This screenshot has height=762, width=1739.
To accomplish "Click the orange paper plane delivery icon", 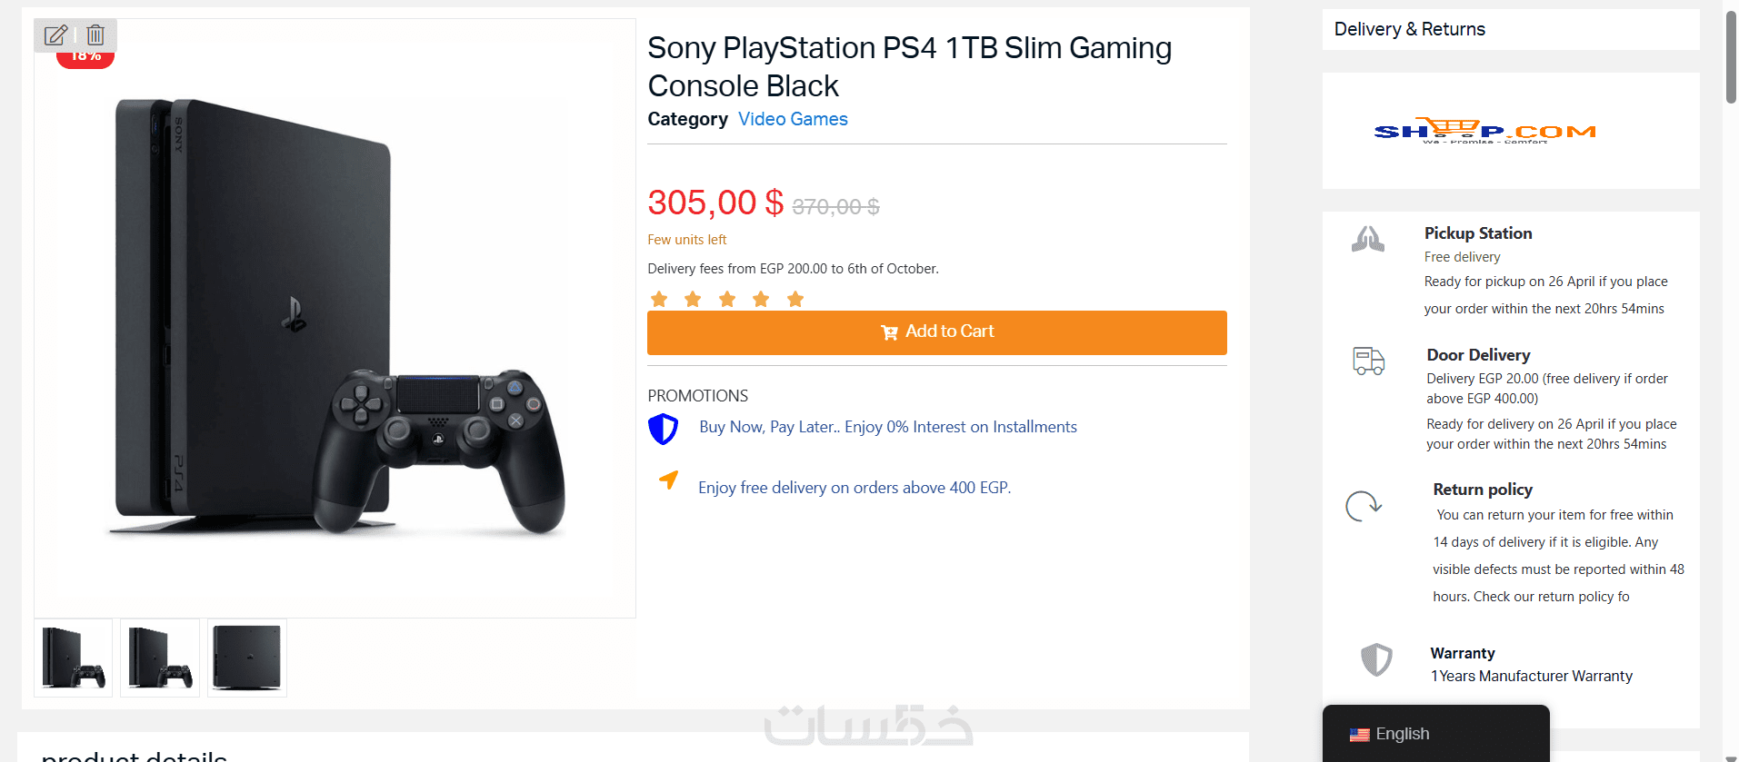I will pyautogui.click(x=669, y=480).
